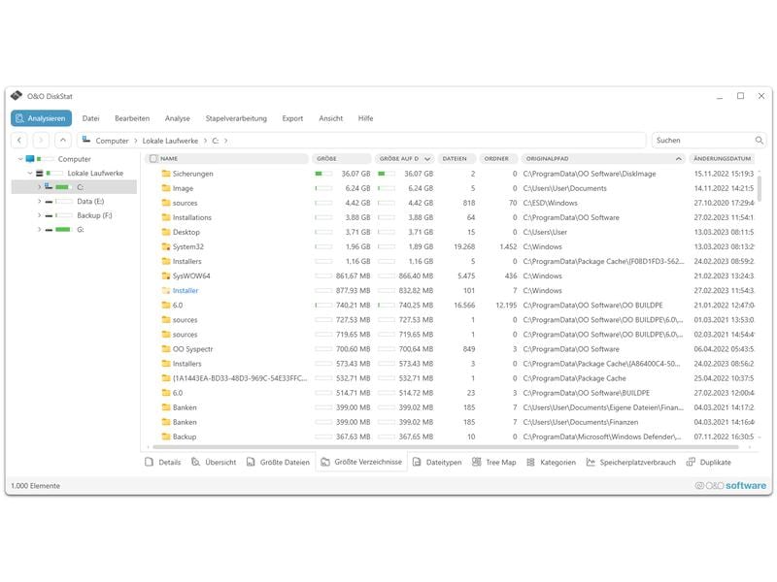Viewport: 777px width, 582px height.
Task: Sort by the Änderungsdatum column header
Action: (x=723, y=159)
